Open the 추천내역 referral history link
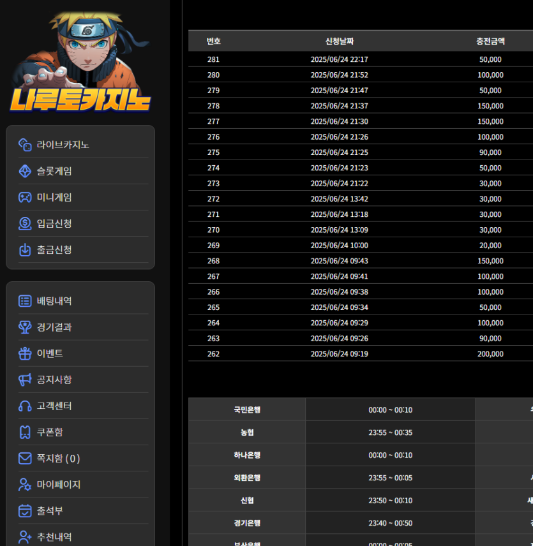The image size is (533, 546). (54, 536)
